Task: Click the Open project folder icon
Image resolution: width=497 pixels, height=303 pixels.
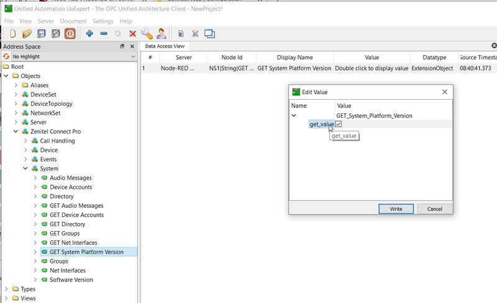Action: (x=27, y=33)
